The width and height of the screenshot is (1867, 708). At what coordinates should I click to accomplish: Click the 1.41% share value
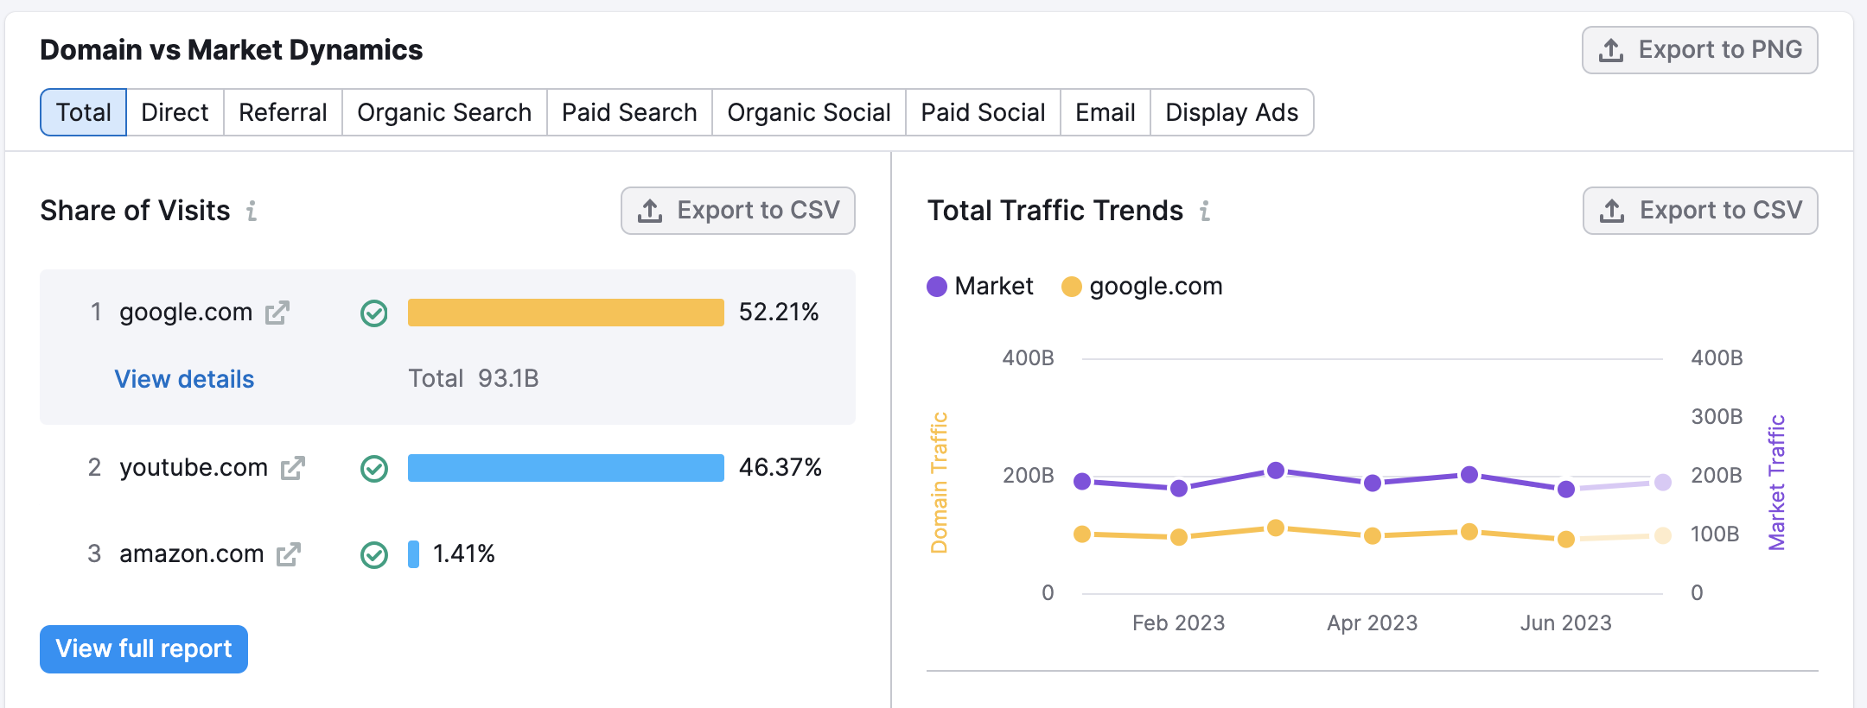[x=464, y=554]
